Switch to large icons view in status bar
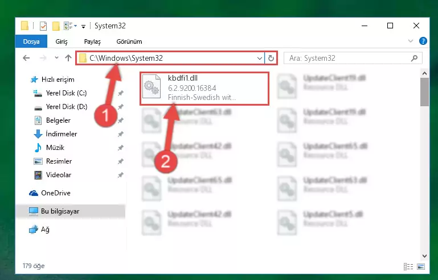This screenshot has height=280, width=438. tap(421, 266)
